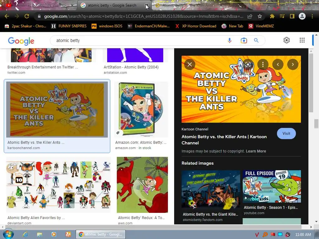Bookmark this page with the star icon
The width and height of the screenshot is (319, 239).
click(x=260, y=16)
